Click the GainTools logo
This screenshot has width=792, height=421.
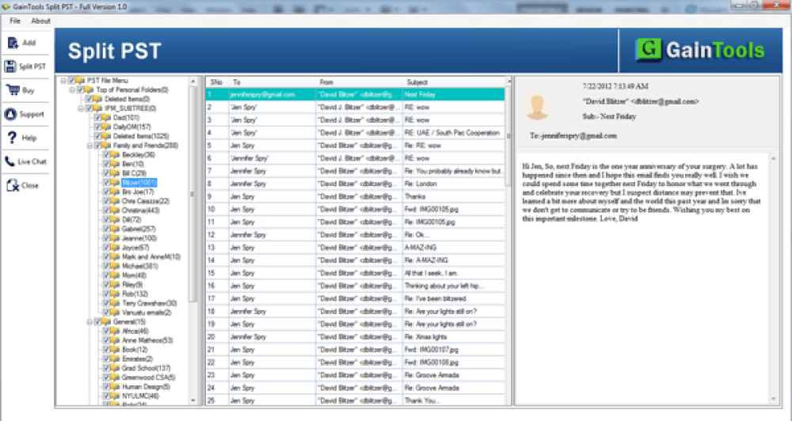click(700, 51)
